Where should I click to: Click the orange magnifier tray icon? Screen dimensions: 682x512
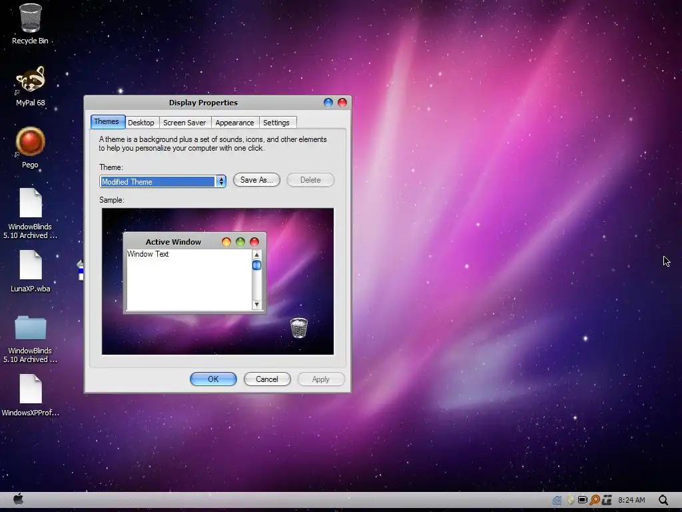[595, 500]
